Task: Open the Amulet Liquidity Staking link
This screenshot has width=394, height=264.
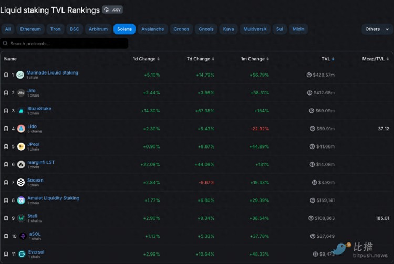Action: (53, 198)
